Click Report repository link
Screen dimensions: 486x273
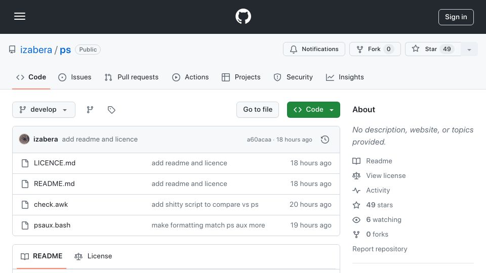click(x=380, y=249)
